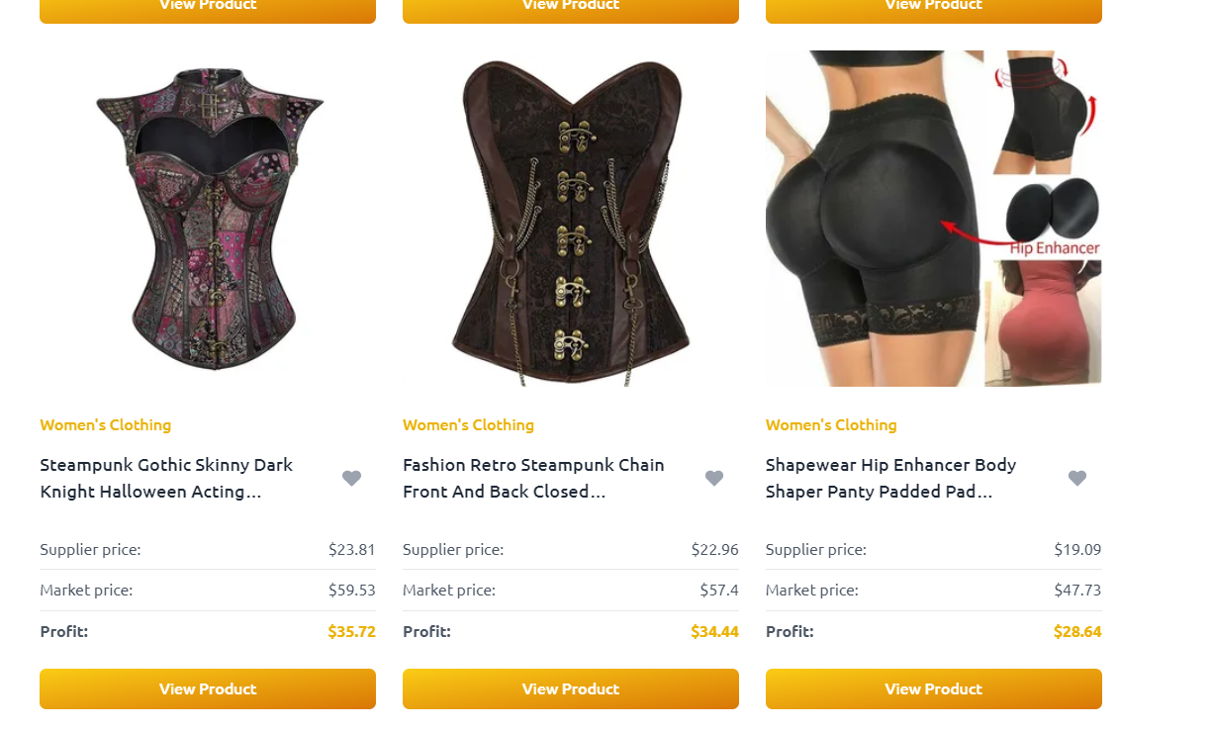Viewport: 1212px width, 730px height.
Task: Open the Steampunk Gothic Skinny Dark Knight title
Action: (x=166, y=478)
